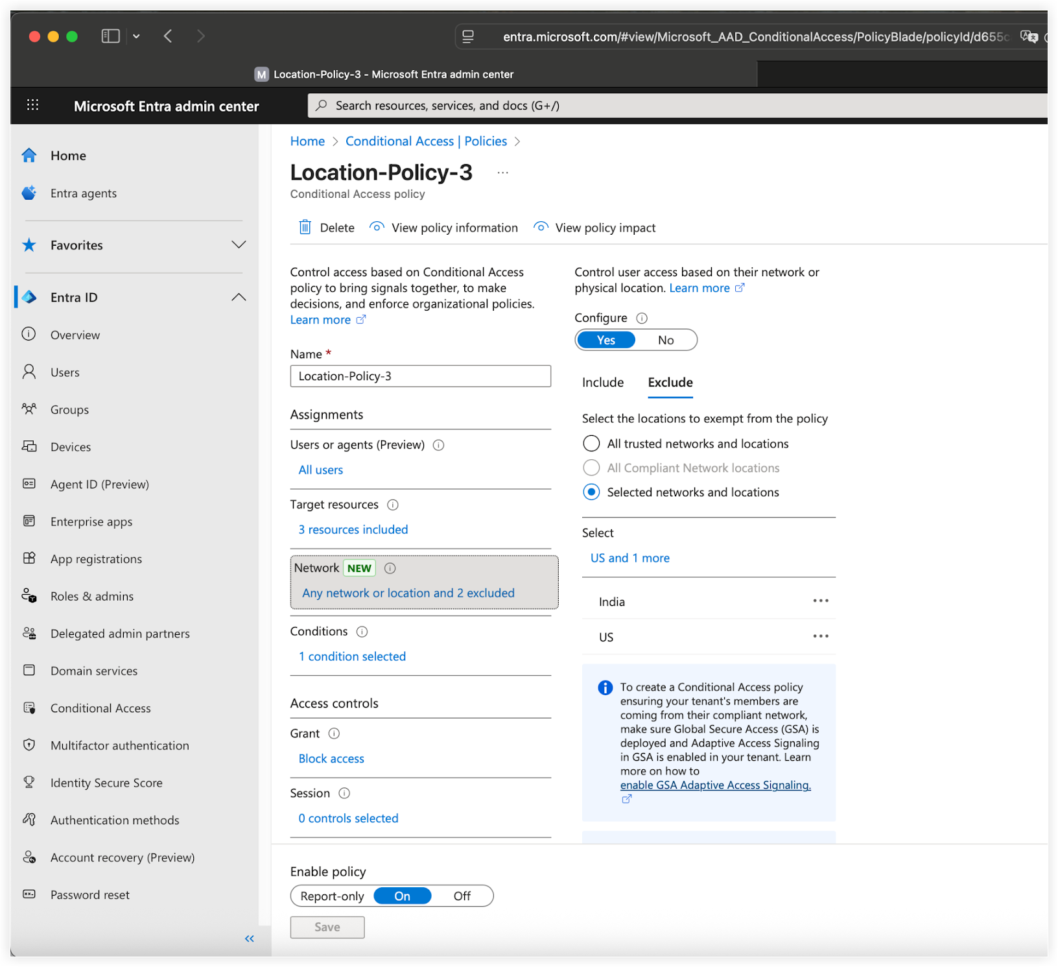This screenshot has height=967, width=1058.
Task: Open Conditional Access in the sidebar
Action: click(100, 708)
